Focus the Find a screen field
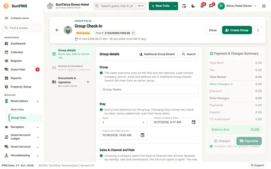 [x=22, y=28]
